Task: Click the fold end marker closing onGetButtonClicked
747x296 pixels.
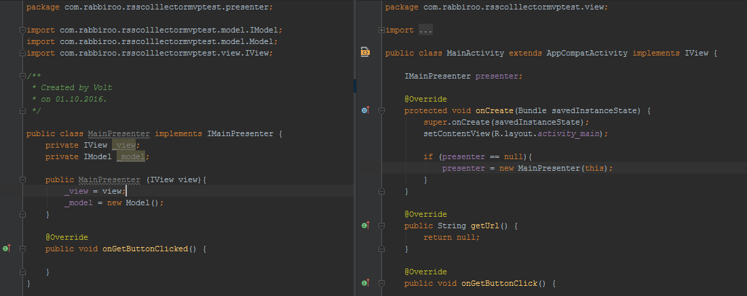Action: pyautogui.click(x=22, y=272)
